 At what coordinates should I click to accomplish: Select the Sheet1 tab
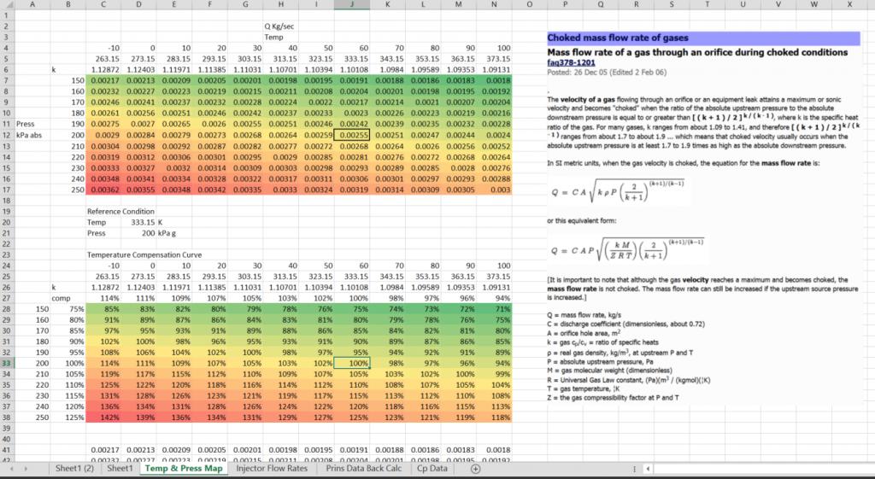tap(120, 469)
